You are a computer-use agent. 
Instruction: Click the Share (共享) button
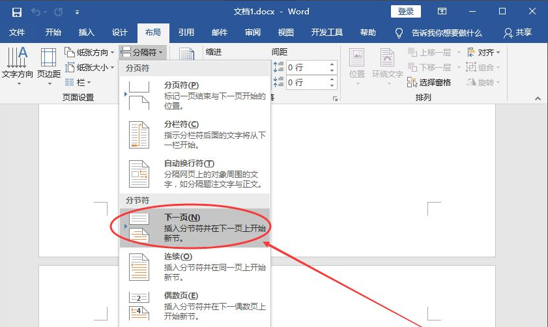pyautogui.click(x=518, y=33)
